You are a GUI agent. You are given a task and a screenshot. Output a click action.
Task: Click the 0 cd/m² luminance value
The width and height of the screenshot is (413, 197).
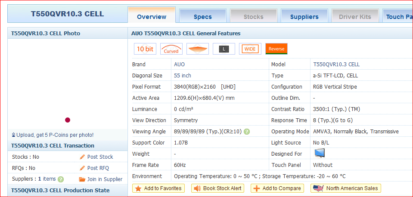(184, 109)
